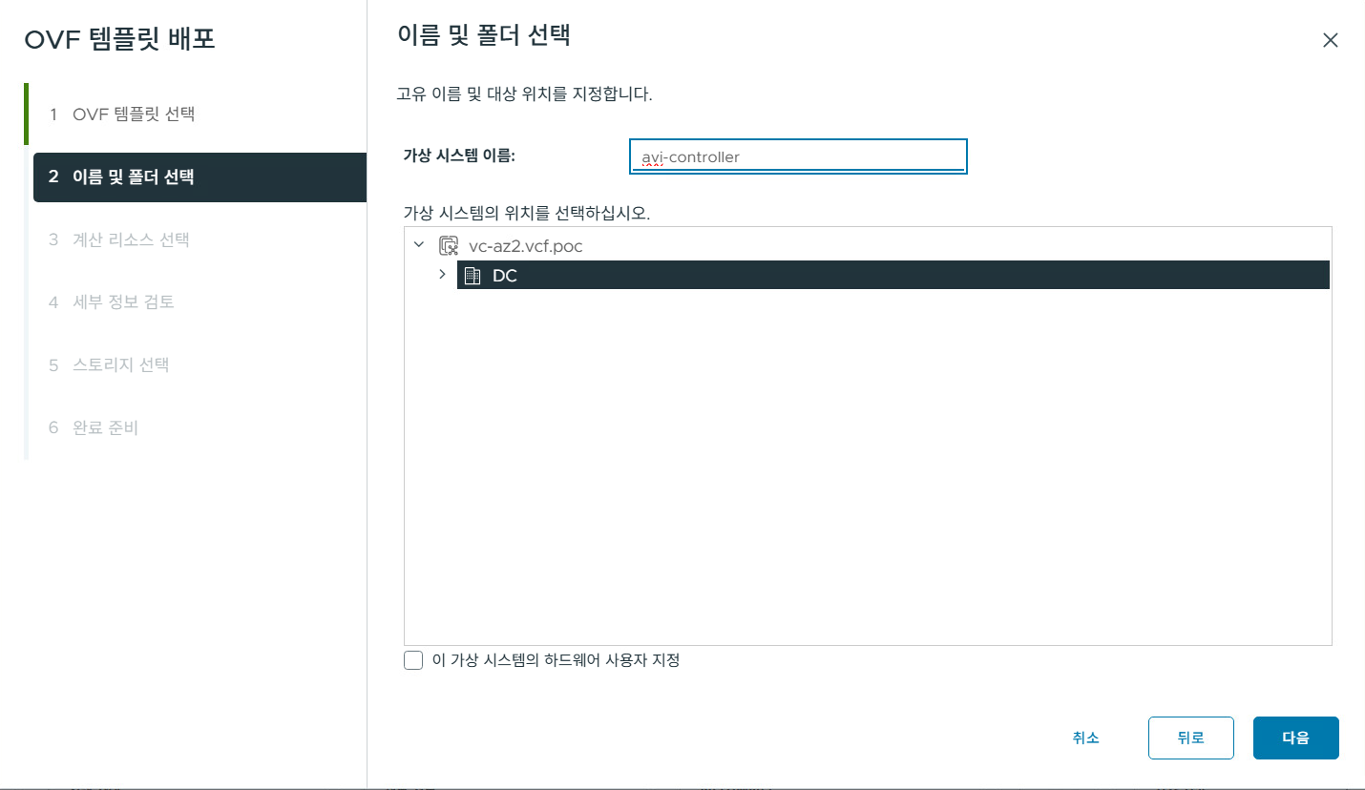This screenshot has height=790, width=1365.
Task: Click the 다음 next button
Action: [x=1295, y=738]
